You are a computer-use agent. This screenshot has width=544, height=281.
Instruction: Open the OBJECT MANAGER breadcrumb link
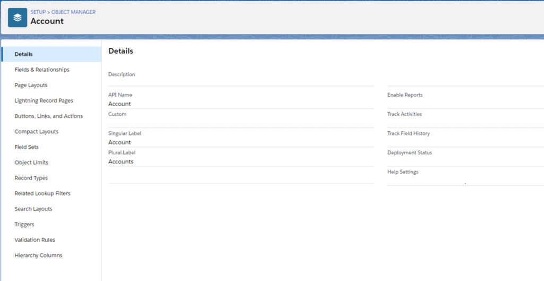coord(73,12)
